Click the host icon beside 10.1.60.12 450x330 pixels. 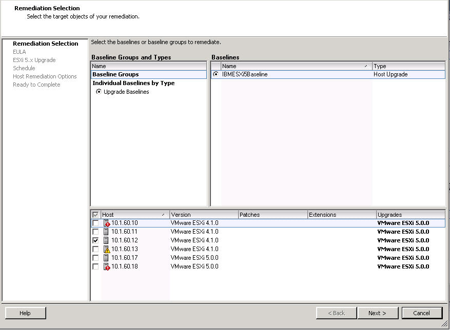point(106,240)
